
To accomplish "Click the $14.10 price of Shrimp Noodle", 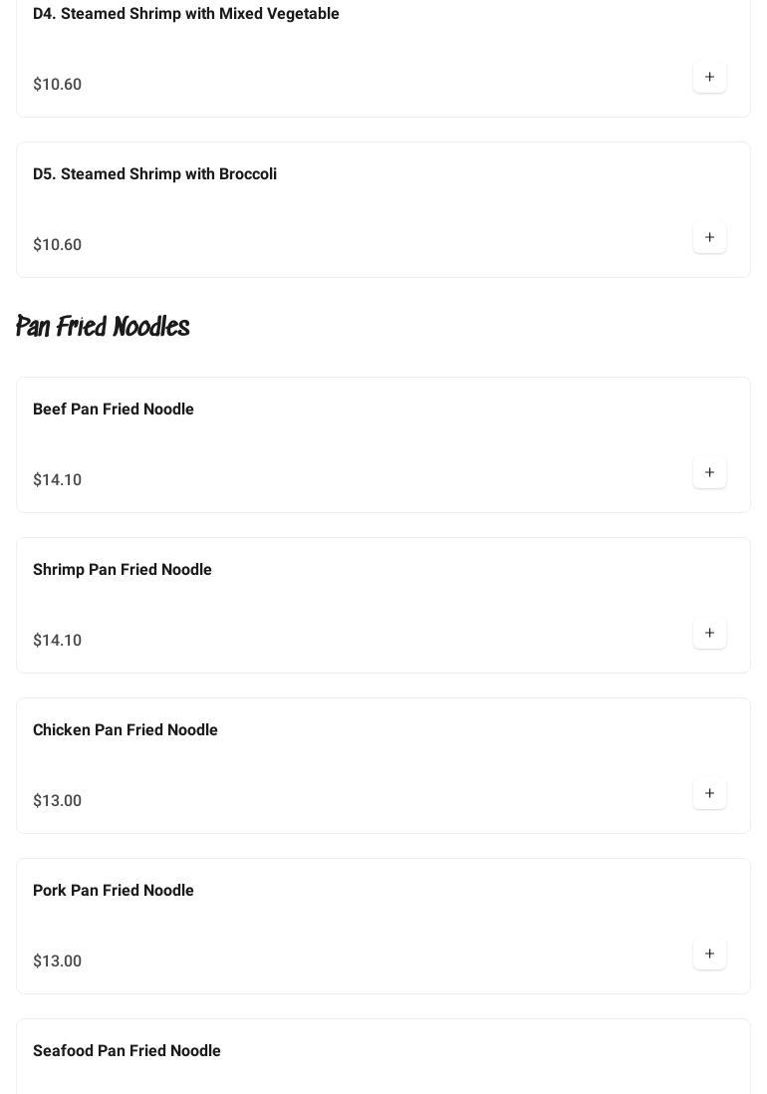I will [x=57, y=641].
